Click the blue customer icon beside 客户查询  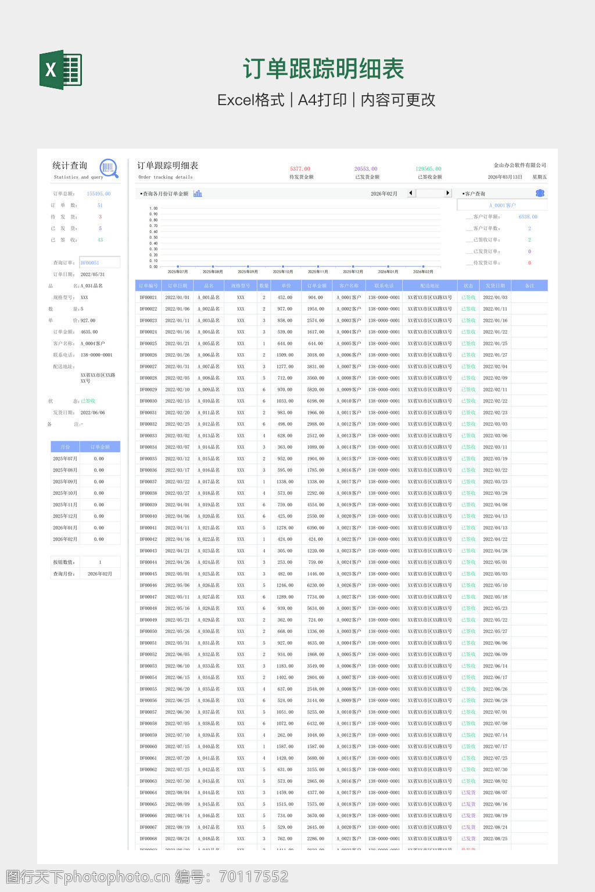pos(540,193)
